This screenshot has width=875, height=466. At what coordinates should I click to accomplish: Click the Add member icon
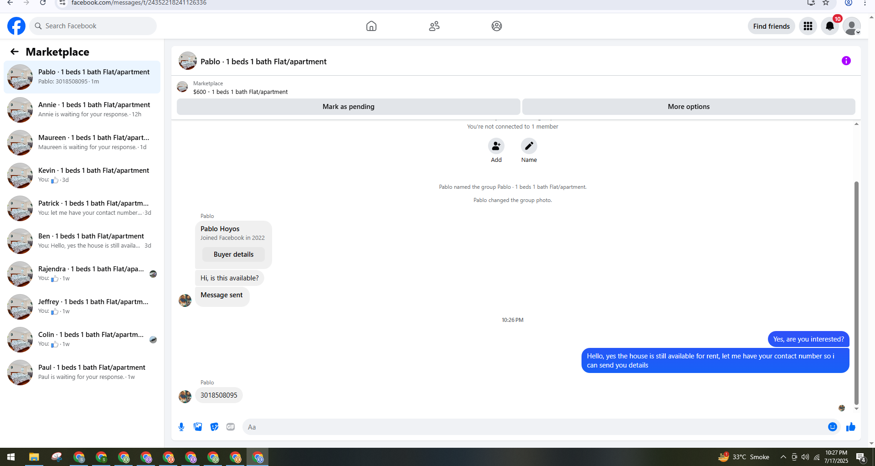tap(496, 146)
